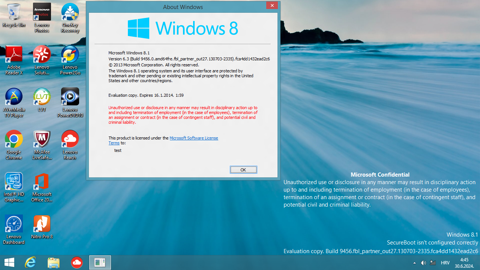Click the LVT desktop shortcut

tap(42, 100)
